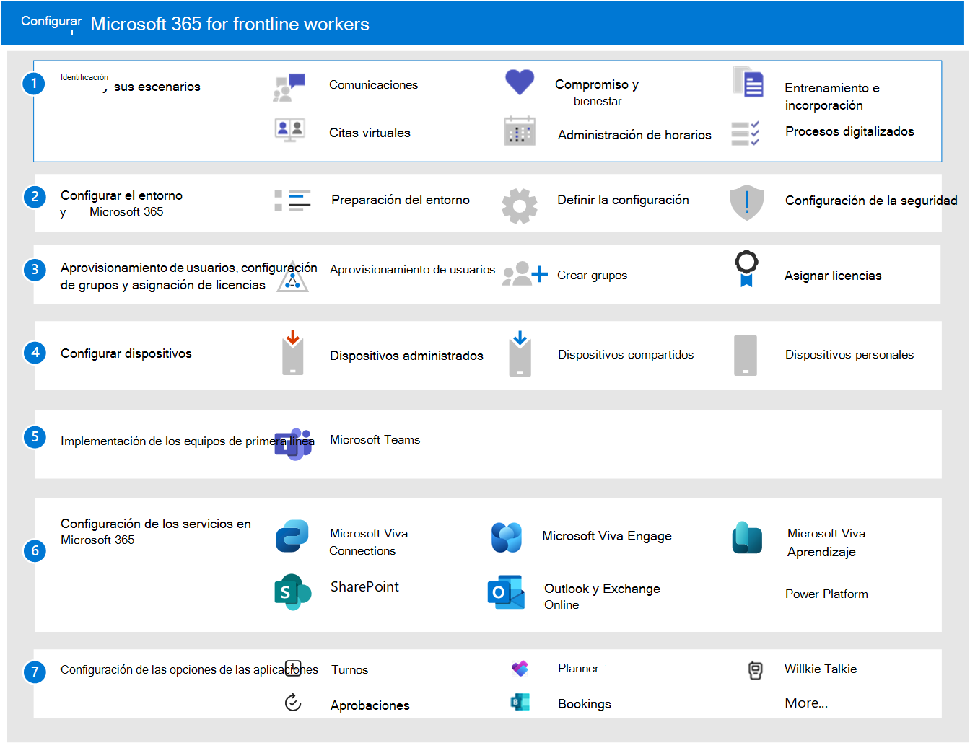The image size is (970, 743).
Task: Click the gear icon for Definir la configuración
Action: point(520,206)
